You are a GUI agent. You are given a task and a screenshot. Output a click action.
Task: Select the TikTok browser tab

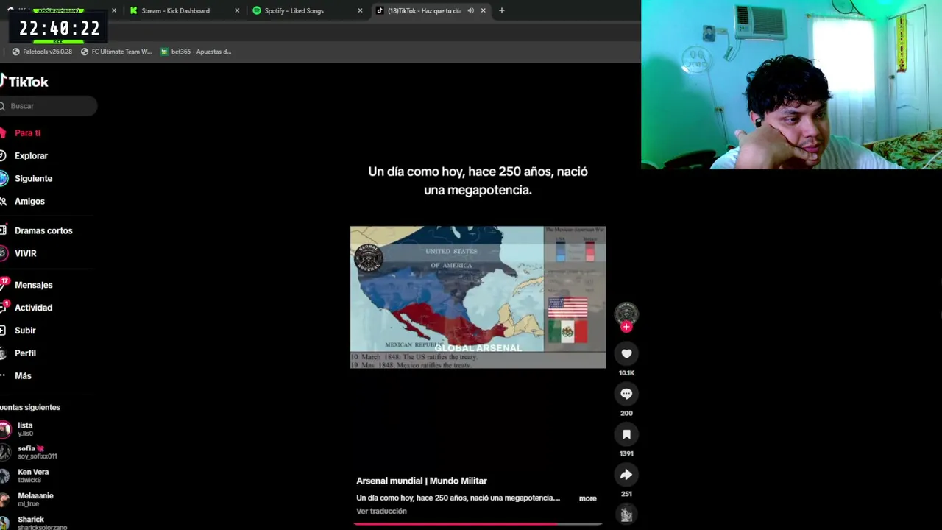click(424, 10)
